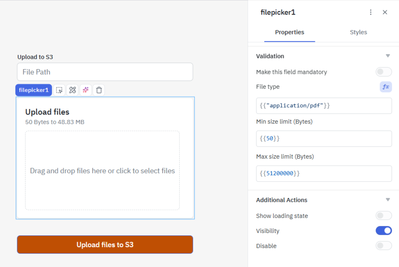
Task: Open the three-dot menu for filepicker1
Action: click(x=371, y=12)
